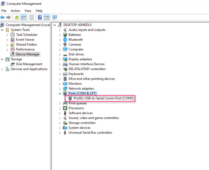The height and width of the screenshot is (170, 209).
Task: Toggle Show/Hide Action Pane toolbar icon
Action: coord(46,17)
